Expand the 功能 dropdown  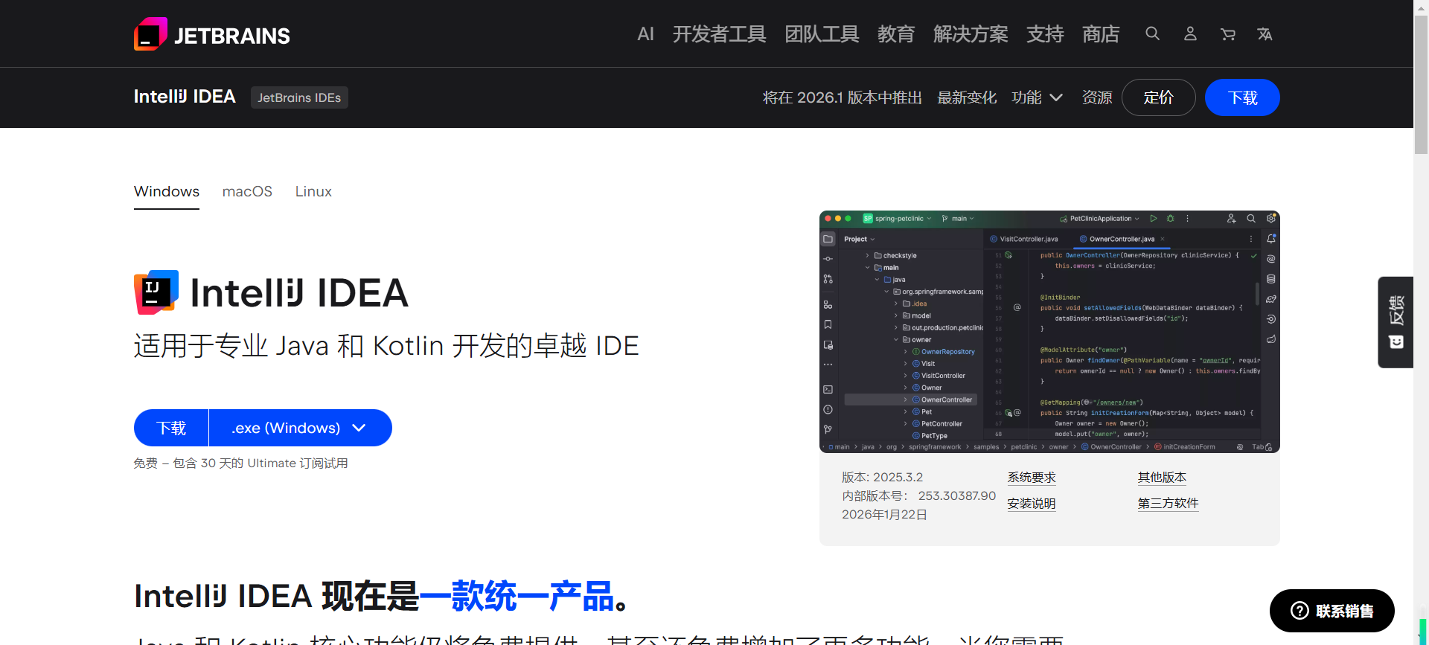point(1037,97)
